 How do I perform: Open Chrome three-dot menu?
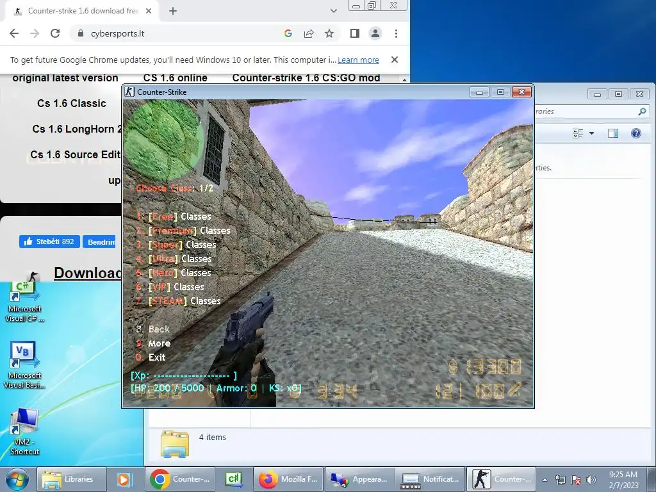[x=396, y=33]
